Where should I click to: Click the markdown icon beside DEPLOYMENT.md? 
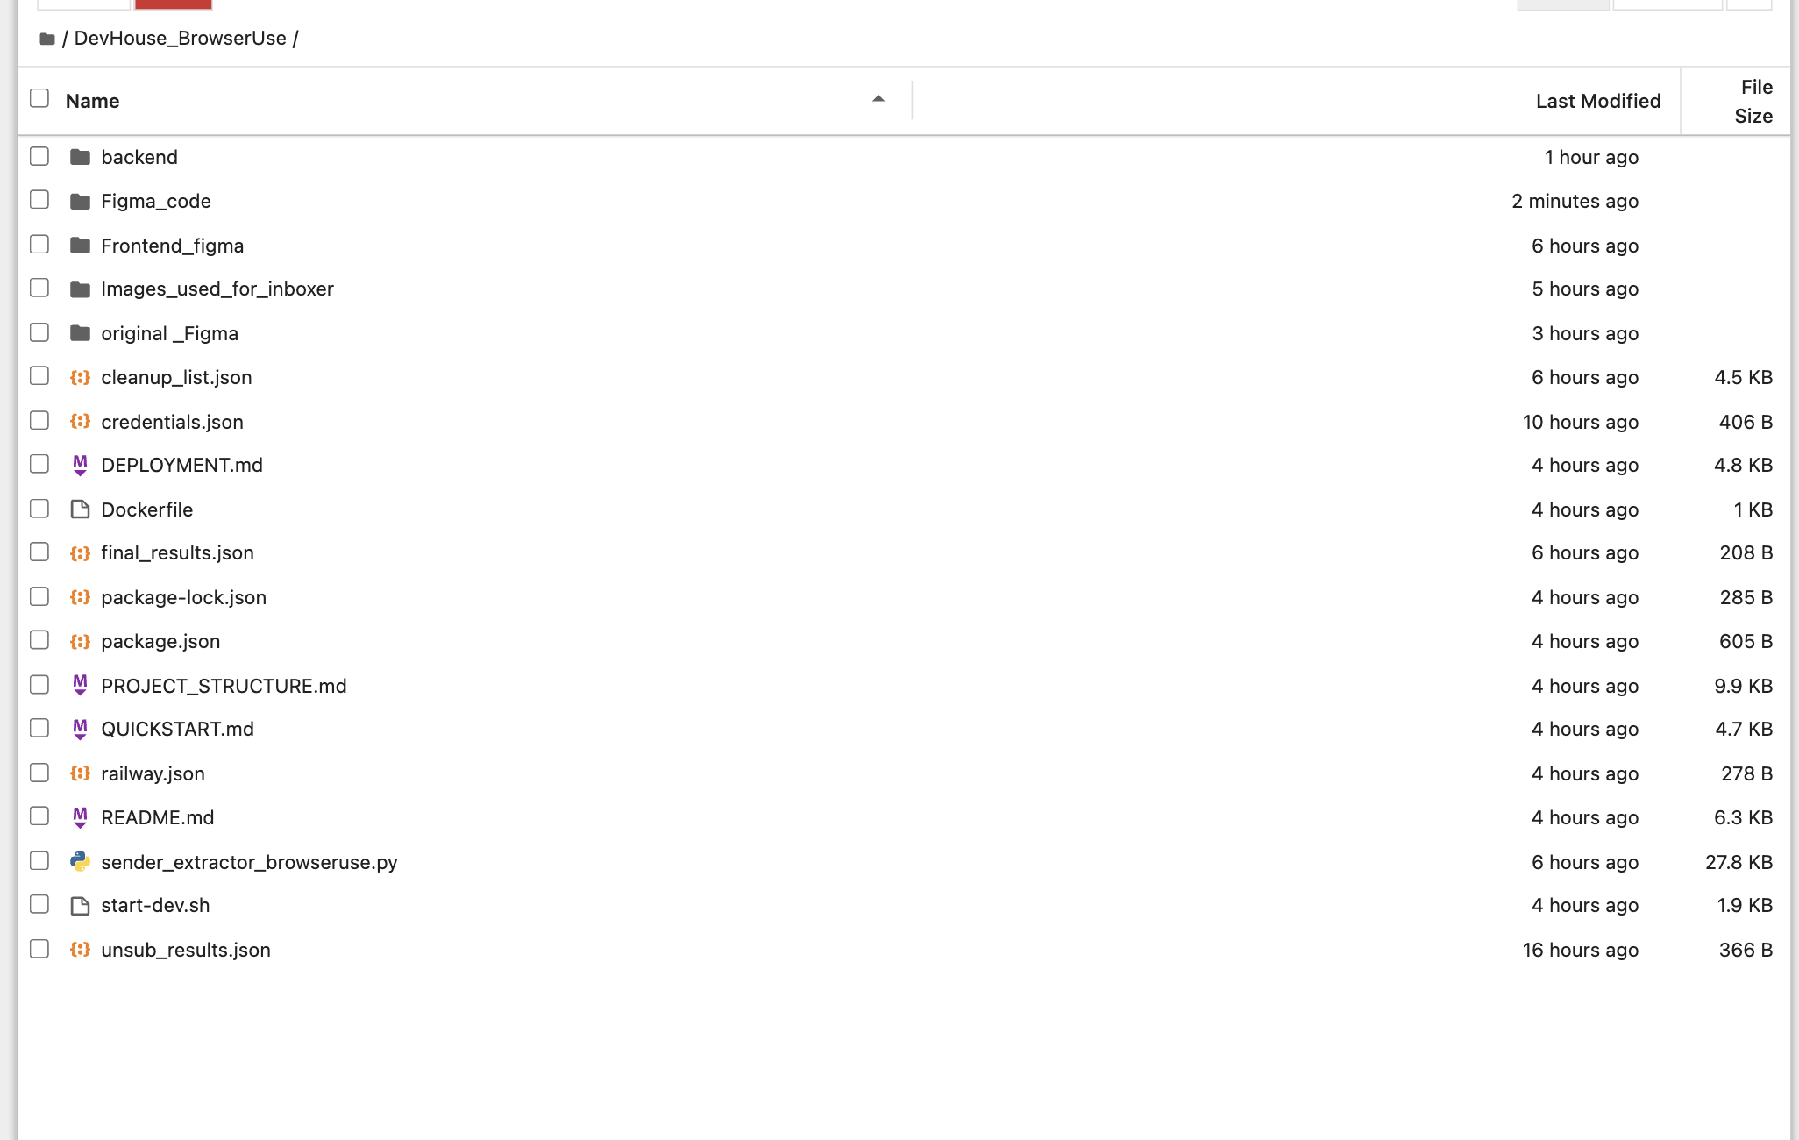pyautogui.click(x=80, y=465)
